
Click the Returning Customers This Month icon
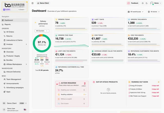(129, 51)
